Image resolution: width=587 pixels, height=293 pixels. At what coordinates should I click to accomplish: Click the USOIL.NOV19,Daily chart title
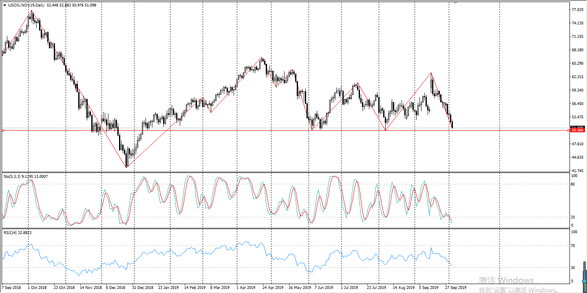26,5
